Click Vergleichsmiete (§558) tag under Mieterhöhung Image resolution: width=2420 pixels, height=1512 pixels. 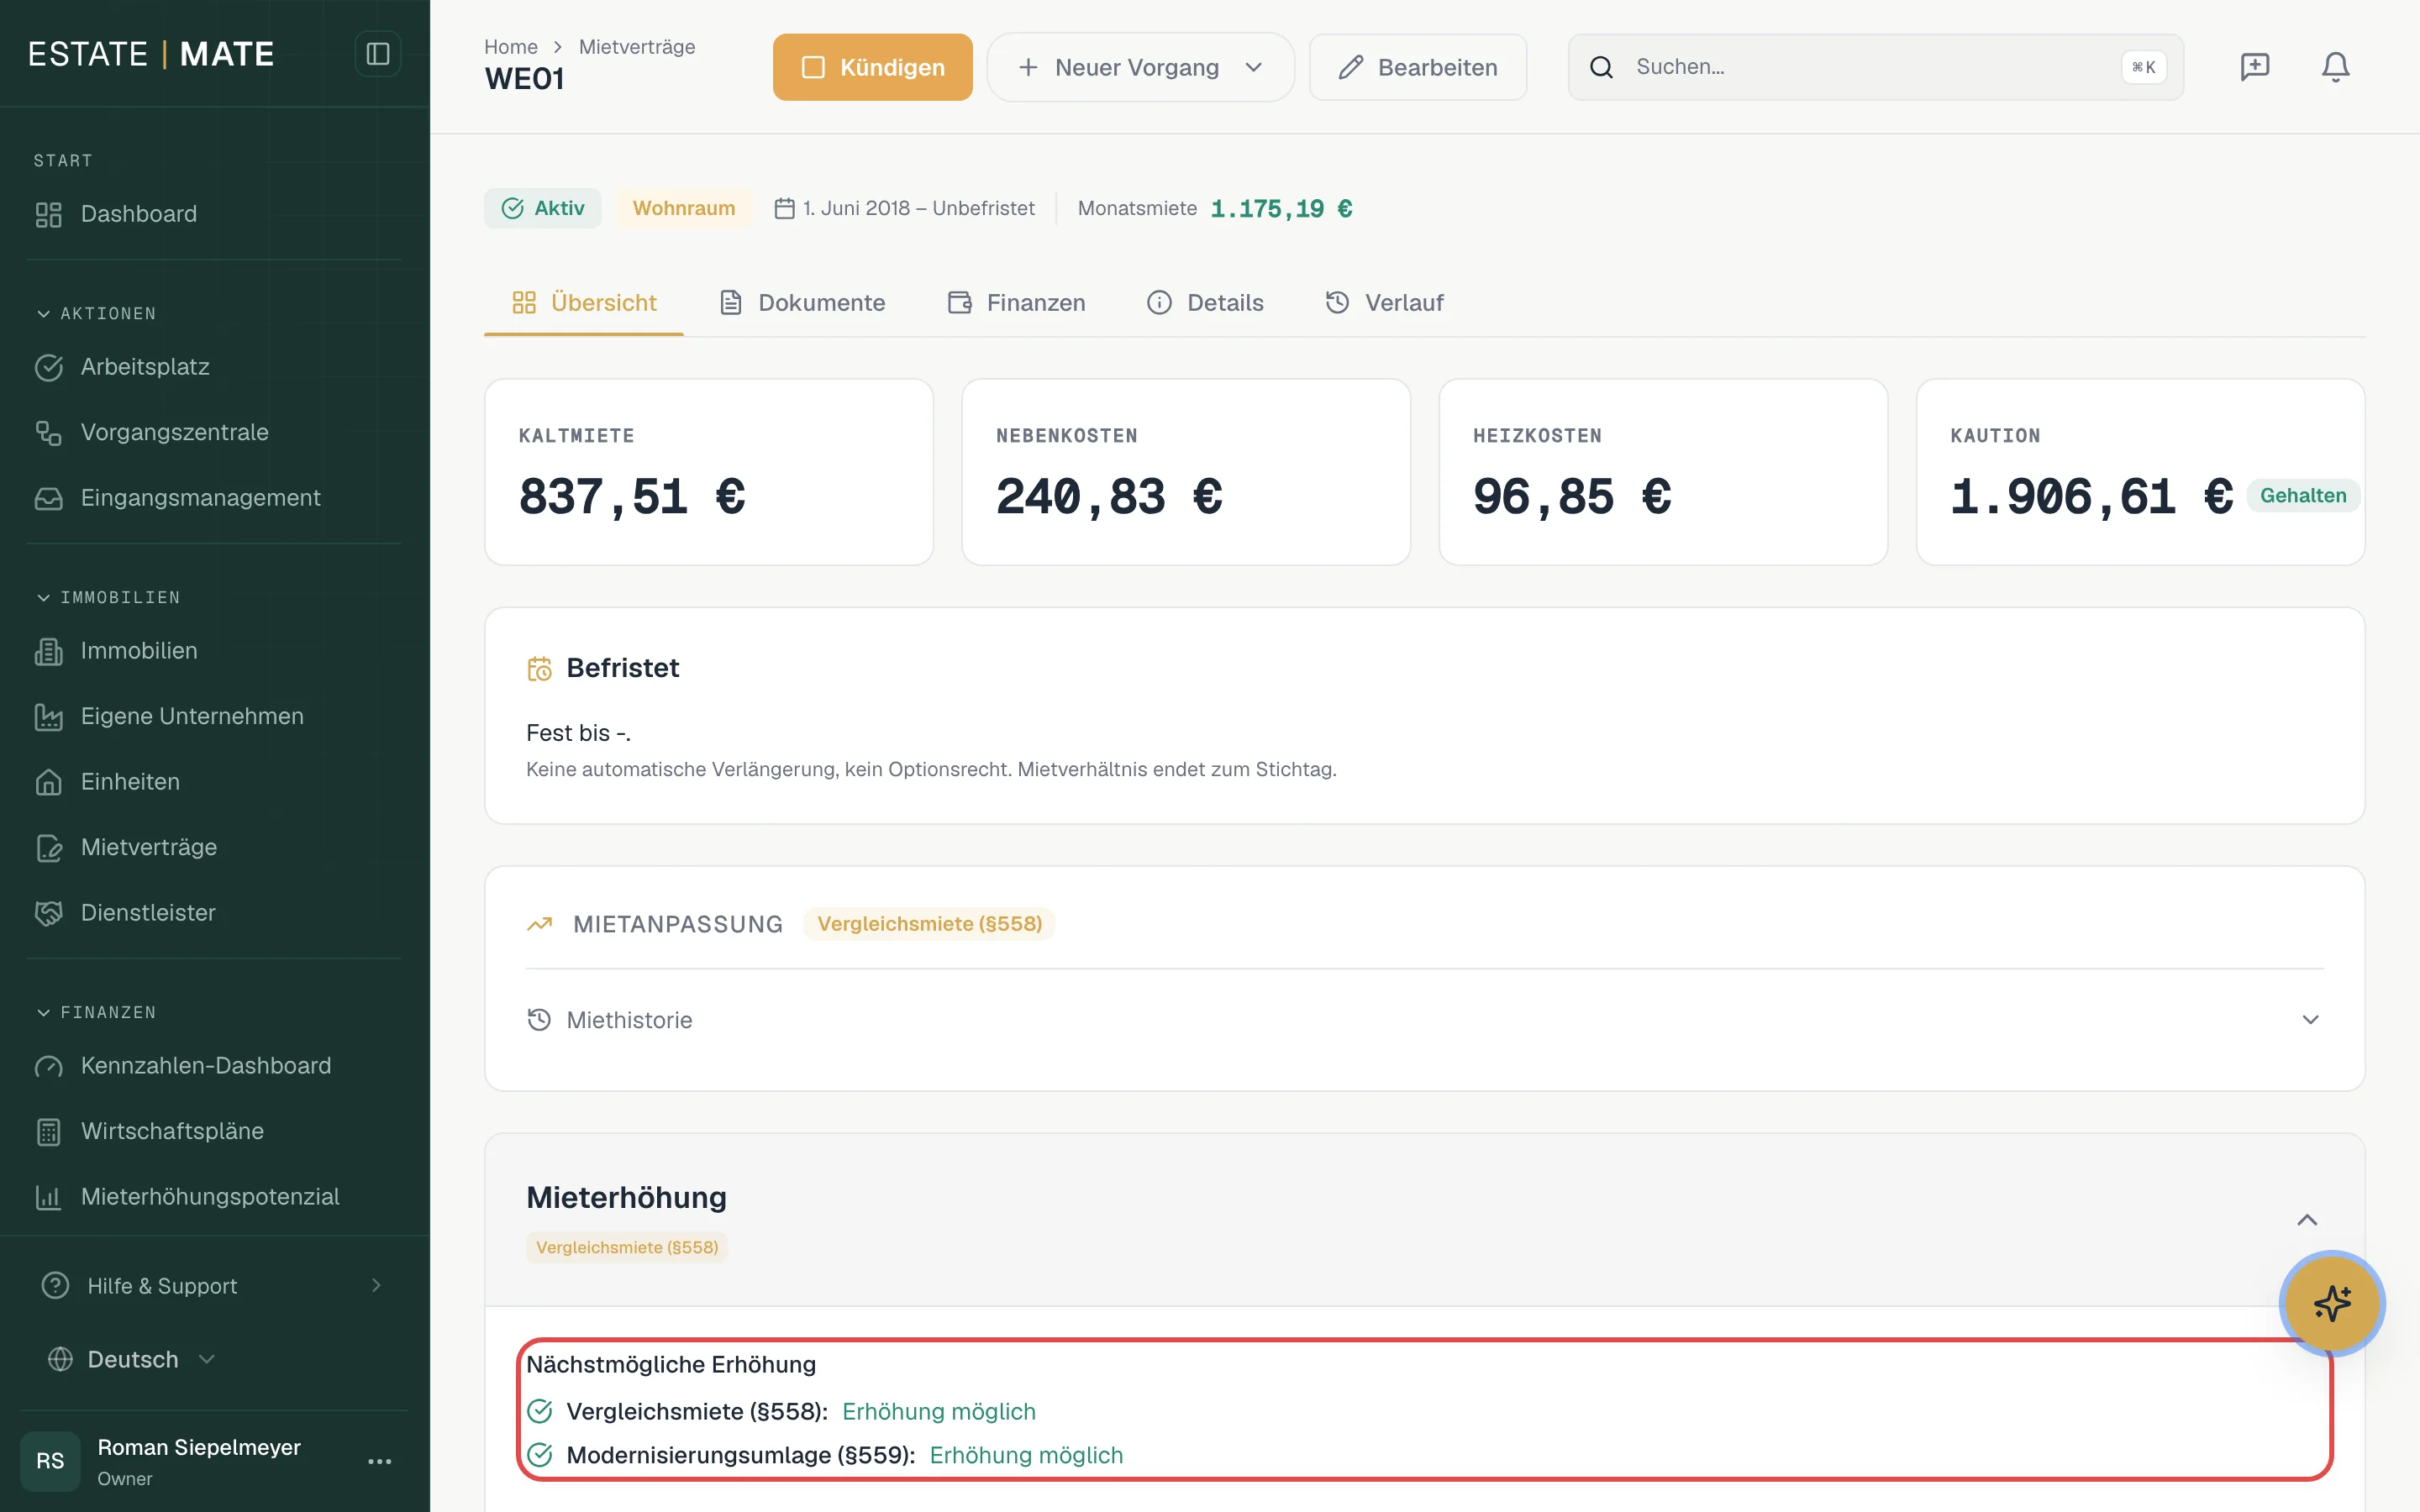pyautogui.click(x=627, y=1248)
